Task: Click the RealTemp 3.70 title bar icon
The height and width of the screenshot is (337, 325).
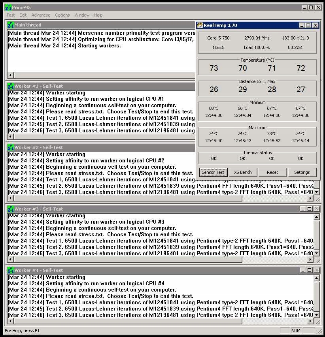Action: click(200, 25)
